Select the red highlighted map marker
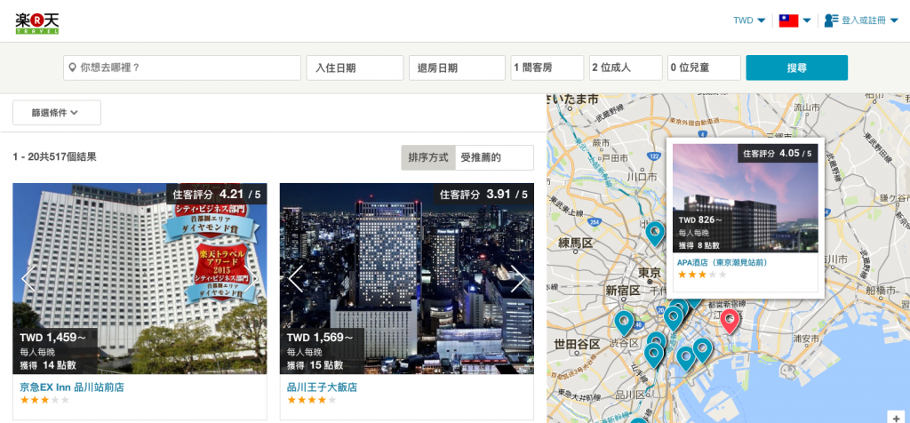Viewport: 910px width, 423px height. click(730, 320)
